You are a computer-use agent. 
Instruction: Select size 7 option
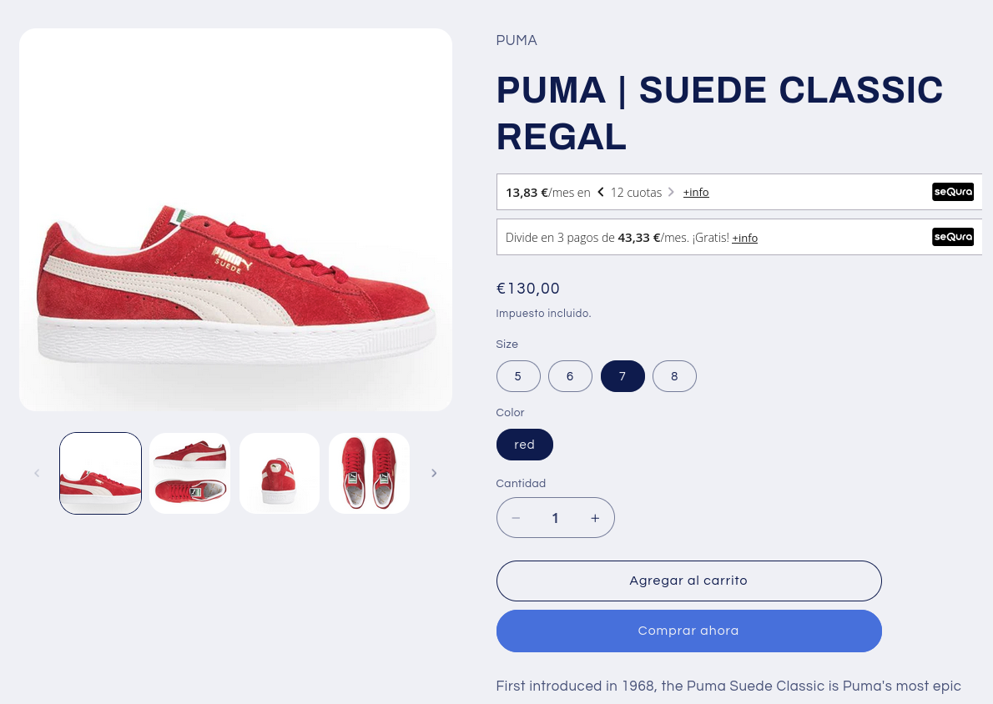pyautogui.click(x=623, y=376)
